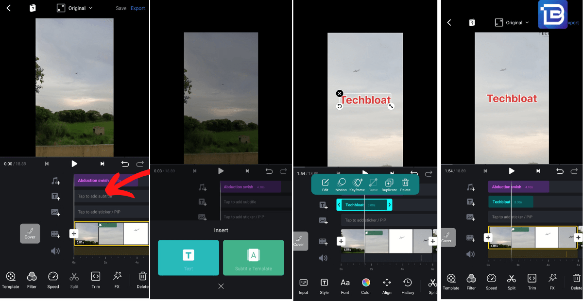Open Speed tool in the first screenshot

(53, 280)
